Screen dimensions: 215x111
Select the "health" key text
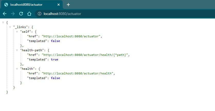pos(27,69)
